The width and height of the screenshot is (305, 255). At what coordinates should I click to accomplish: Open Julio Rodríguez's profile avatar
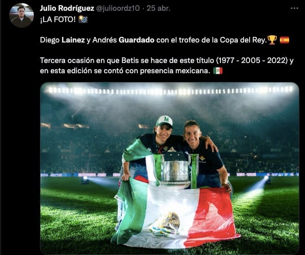coord(22,15)
